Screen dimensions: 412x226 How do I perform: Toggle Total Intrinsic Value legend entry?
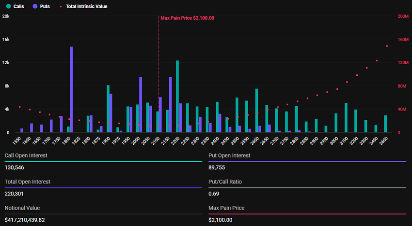tap(82, 7)
